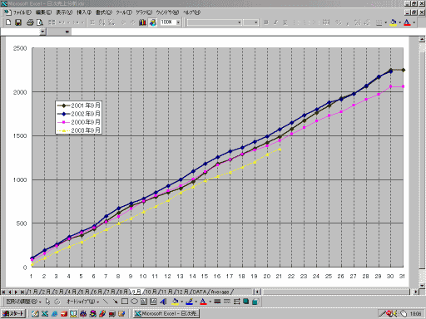
Task: Expand the Fill Color dropdown arrow in formatting toolbar
Action: [399, 22]
